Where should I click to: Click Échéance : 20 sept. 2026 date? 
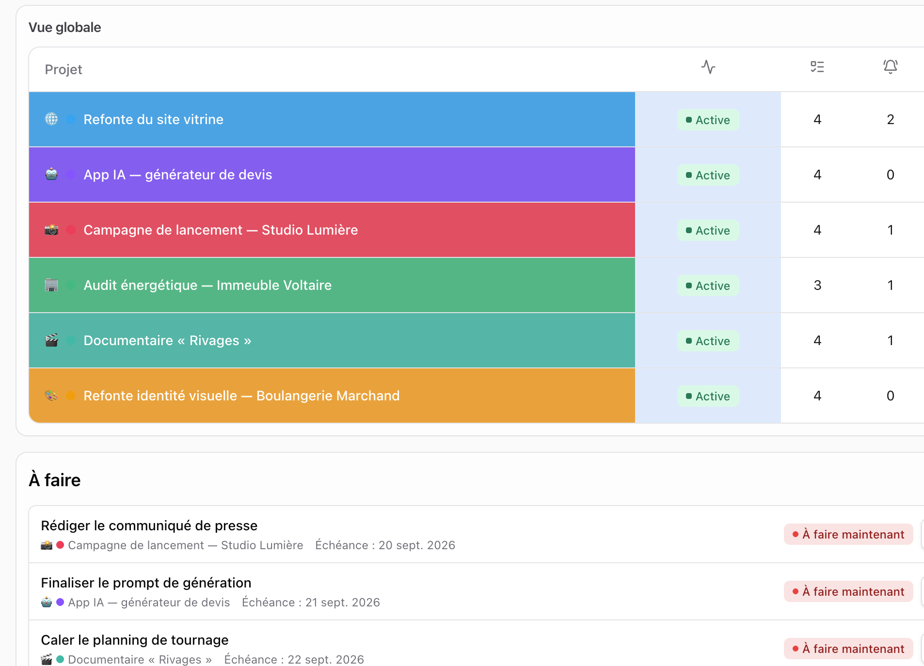[385, 545]
